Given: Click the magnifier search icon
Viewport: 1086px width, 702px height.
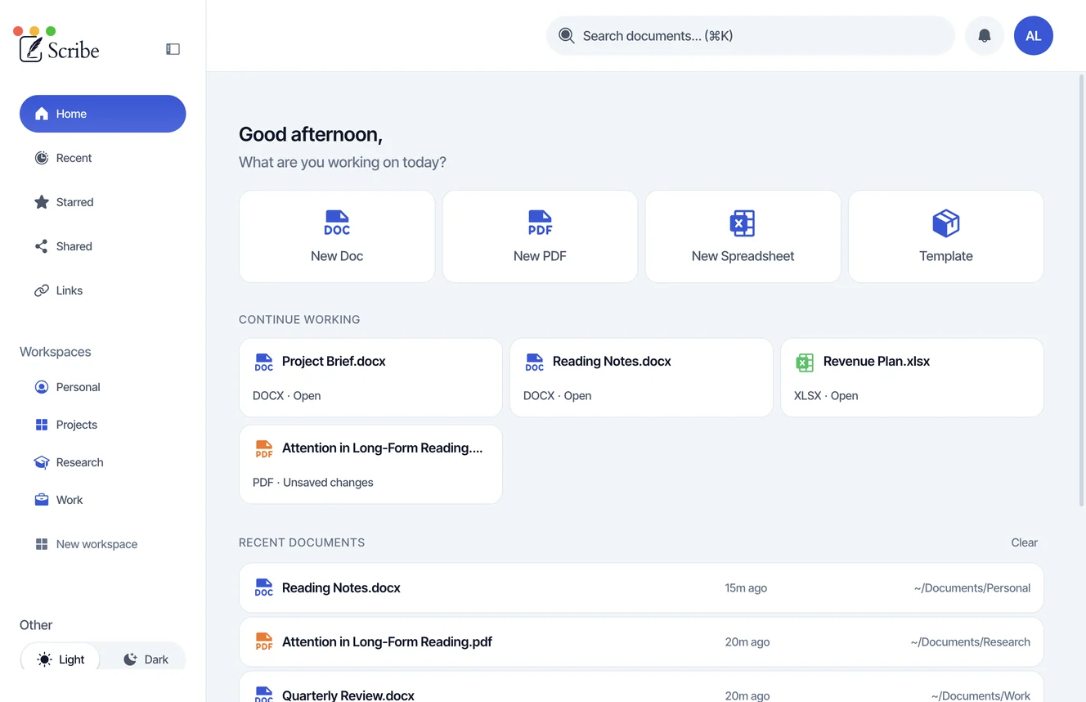Looking at the screenshot, I should click(566, 36).
